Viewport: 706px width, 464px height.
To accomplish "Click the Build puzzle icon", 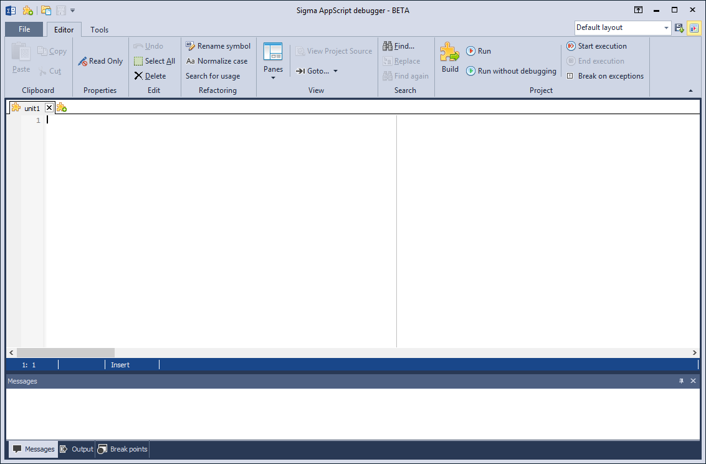I will pos(449,52).
